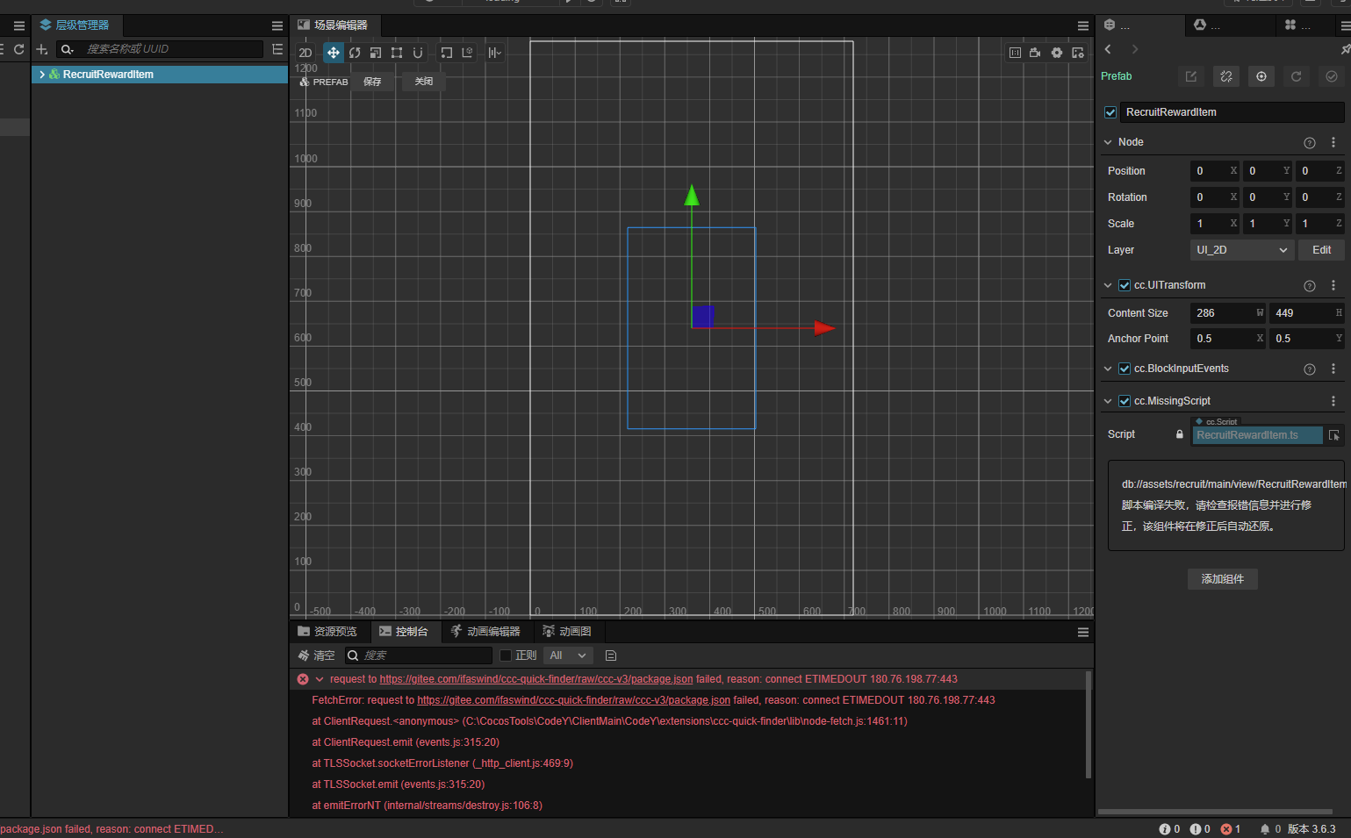The width and height of the screenshot is (1351, 838).
Task: Open scene gear settings icon
Action: [x=1057, y=53]
